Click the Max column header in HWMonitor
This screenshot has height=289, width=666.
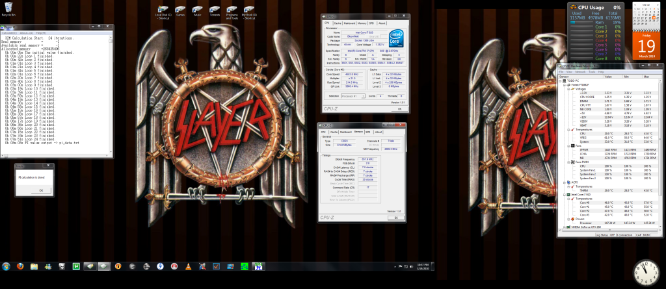652,77
